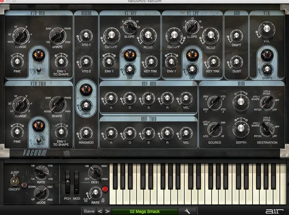289x215 pixels.
Task: Click the ARP Mode selector knob
Action: [39, 192]
